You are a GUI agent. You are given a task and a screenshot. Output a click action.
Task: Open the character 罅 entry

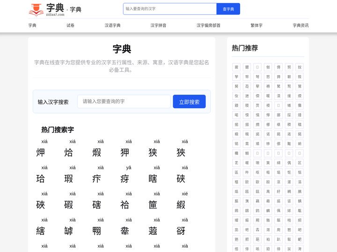(68, 231)
